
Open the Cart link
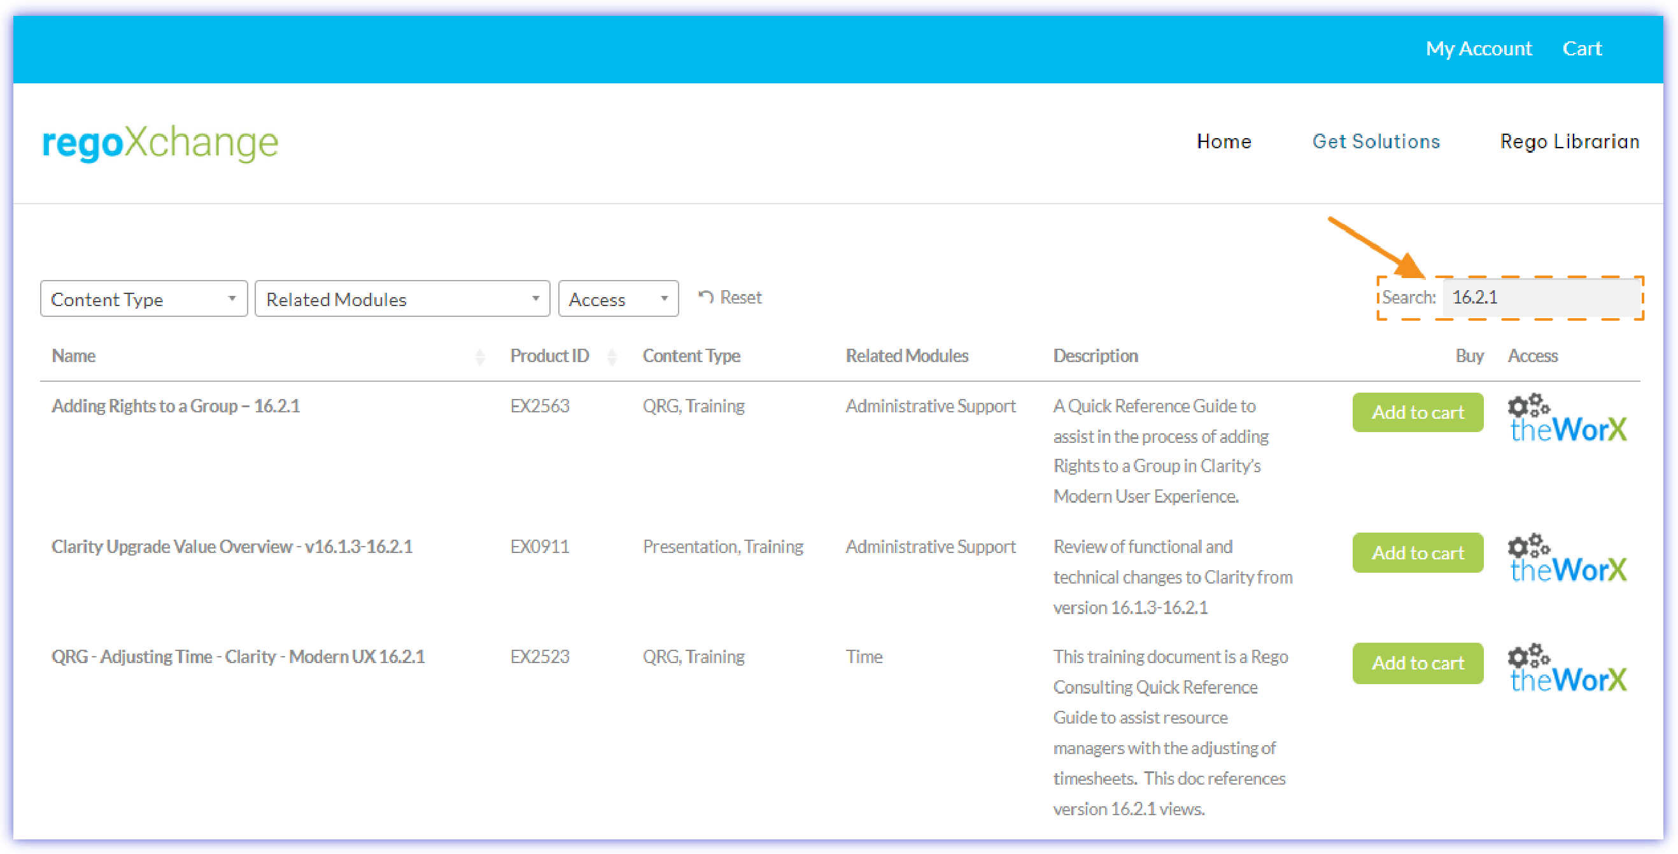pyautogui.click(x=1582, y=49)
